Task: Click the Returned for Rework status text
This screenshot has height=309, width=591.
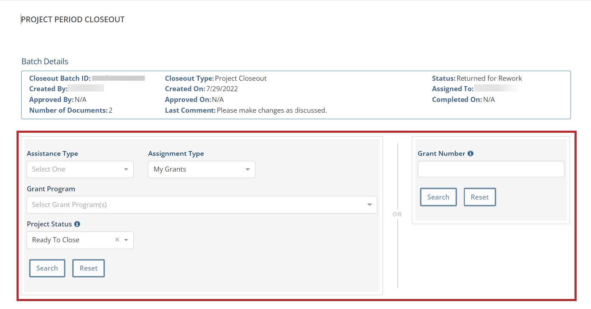Action: 489,78
